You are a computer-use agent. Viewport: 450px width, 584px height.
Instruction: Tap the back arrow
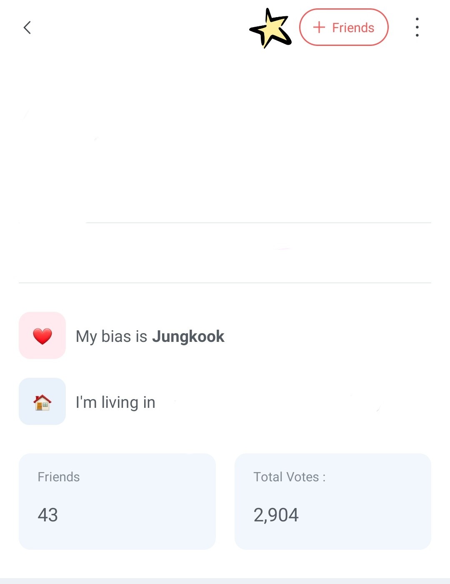coord(27,28)
